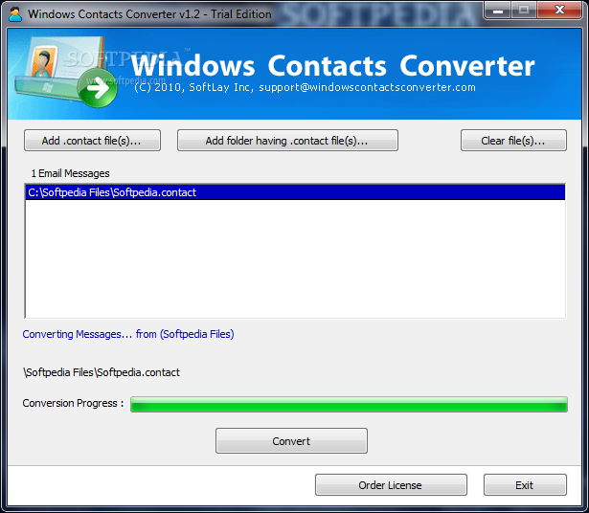Screen dimensions: 589x513
Task: Select C:\Softpedia Files\Softpedia.contact list row
Action: tap(295, 192)
